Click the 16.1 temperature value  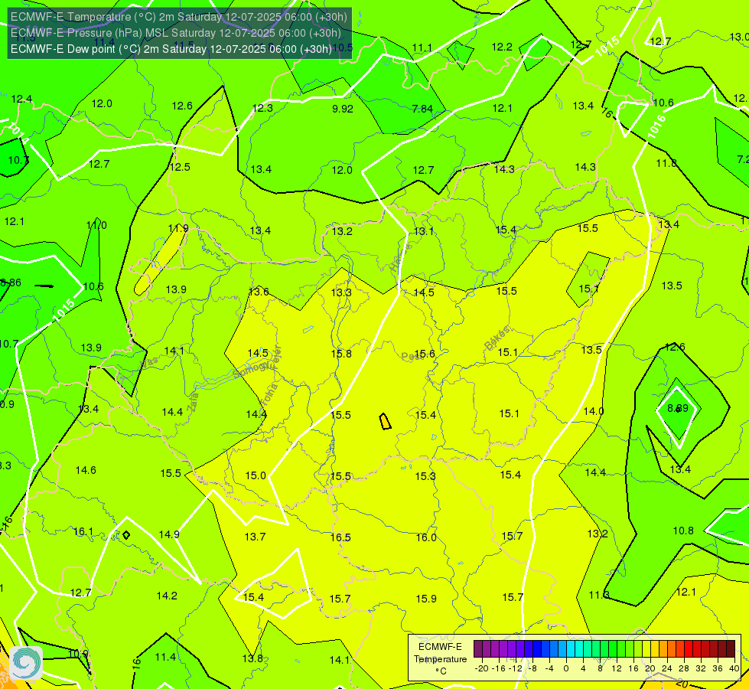coord(83,532)
